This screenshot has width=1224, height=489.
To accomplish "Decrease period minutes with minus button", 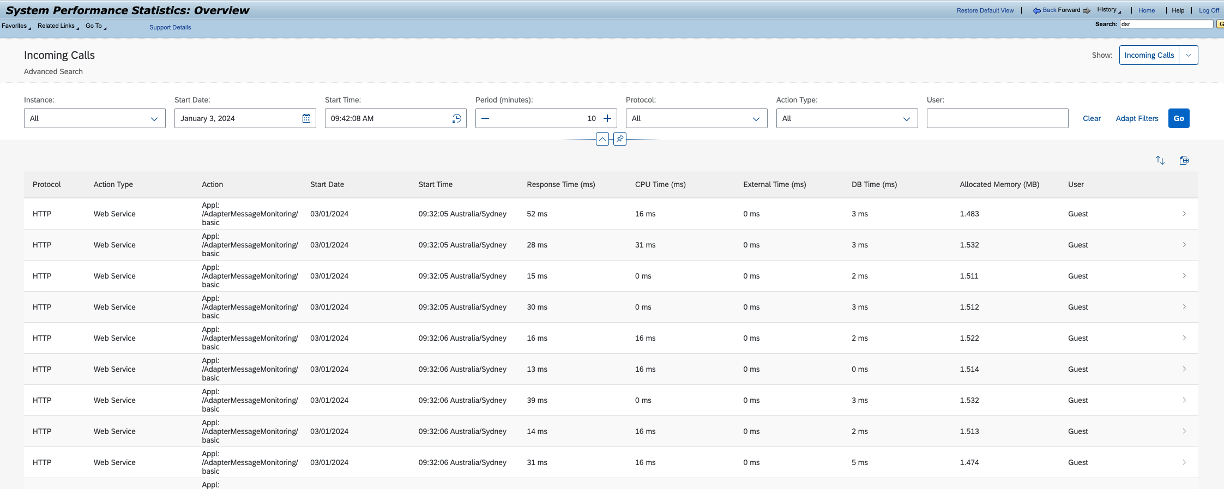I will (x=485, y=118).
